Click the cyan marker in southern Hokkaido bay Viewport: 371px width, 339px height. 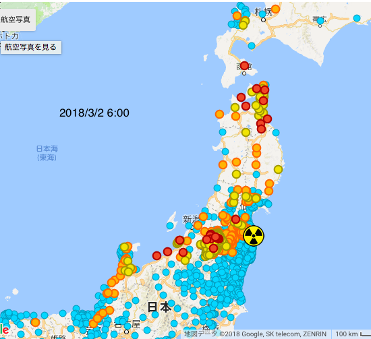(252, 46)
